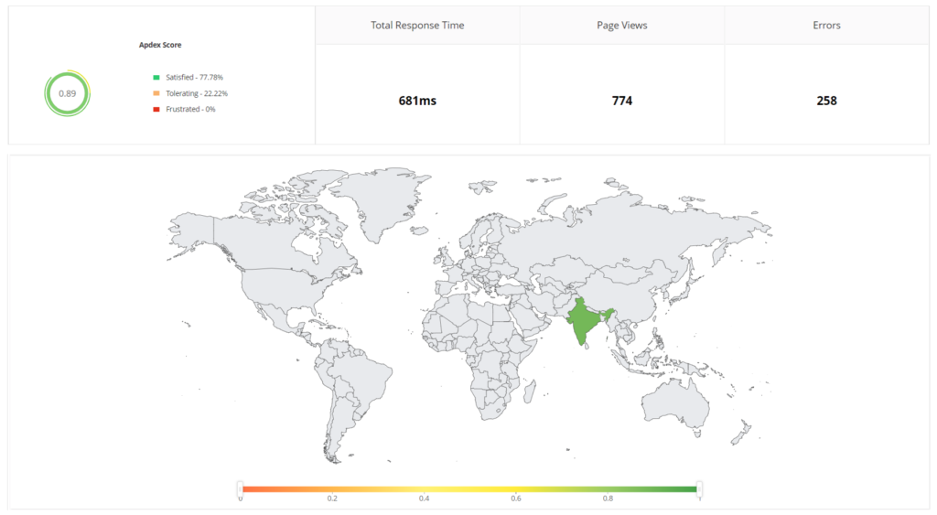Screen dimensions: 937x515
Task: Click the yellow midpoint of the gradient bar
Action: tap(469, 489)
